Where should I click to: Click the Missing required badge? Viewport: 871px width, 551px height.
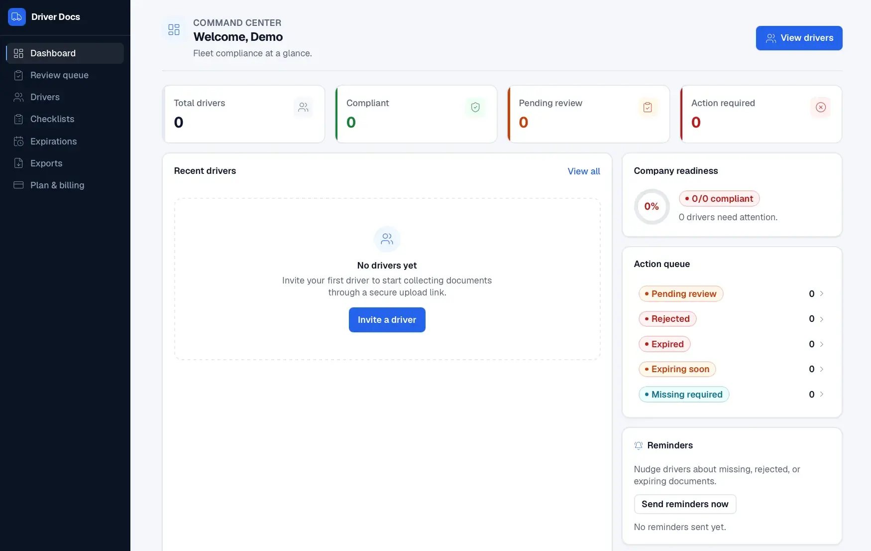(684, 395)
